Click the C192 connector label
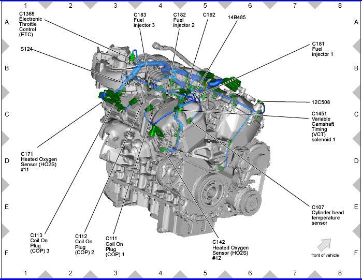 tap(209, 15)
